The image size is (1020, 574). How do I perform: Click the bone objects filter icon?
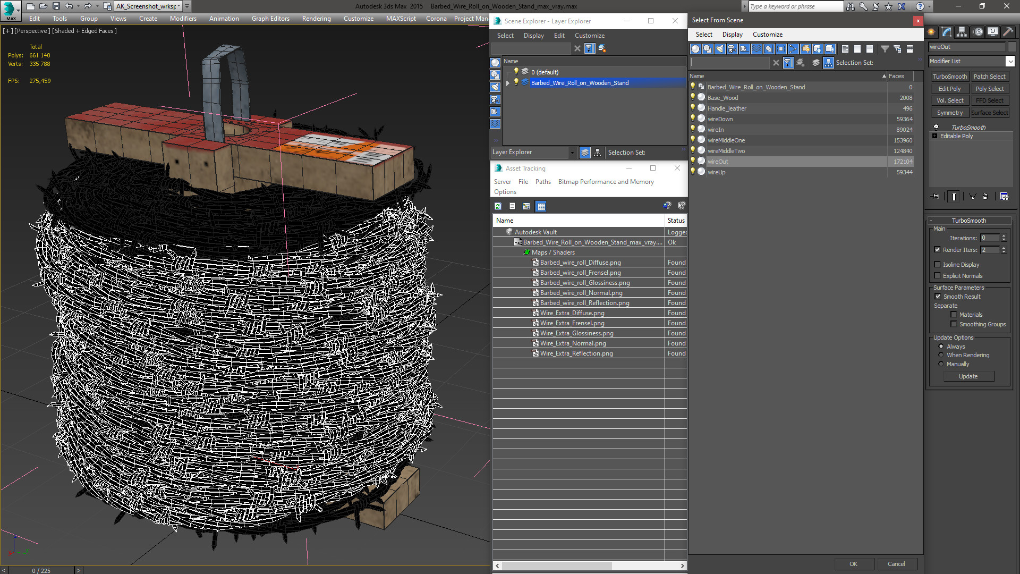tap(793, 49)
